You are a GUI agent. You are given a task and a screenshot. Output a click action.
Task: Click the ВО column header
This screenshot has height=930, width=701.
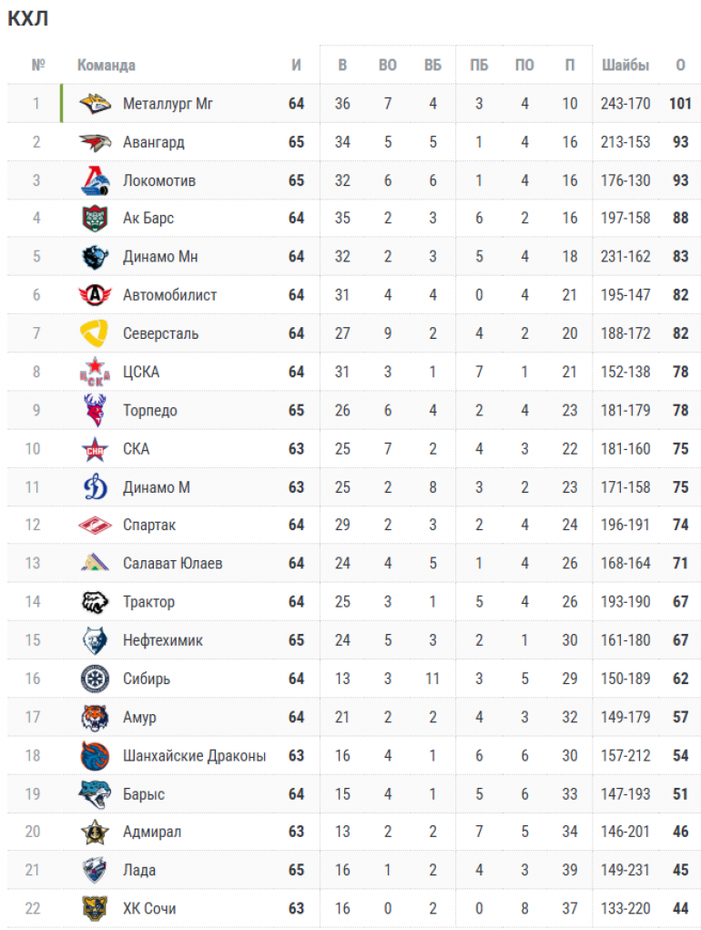click(388, 66)
